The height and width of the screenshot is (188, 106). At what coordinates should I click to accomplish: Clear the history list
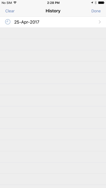(10, 11)
